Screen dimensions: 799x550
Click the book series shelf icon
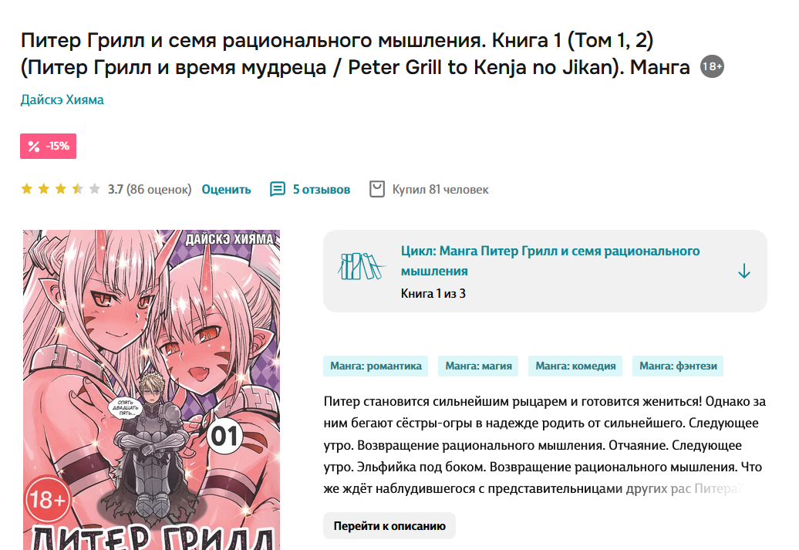(x=360, y=266)
